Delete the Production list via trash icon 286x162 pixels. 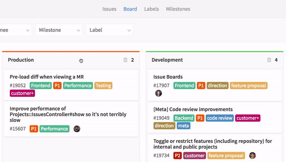[x=125, y=60]
